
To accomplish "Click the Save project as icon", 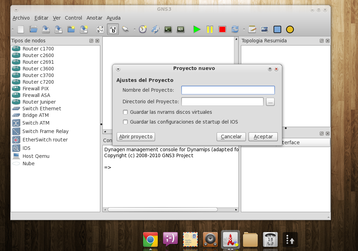I will [59, 29].
